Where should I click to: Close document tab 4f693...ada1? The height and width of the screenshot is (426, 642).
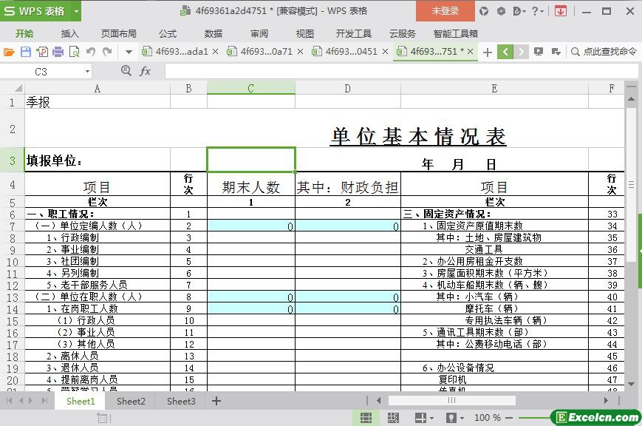pyautogui.click(x=216, y=52)
